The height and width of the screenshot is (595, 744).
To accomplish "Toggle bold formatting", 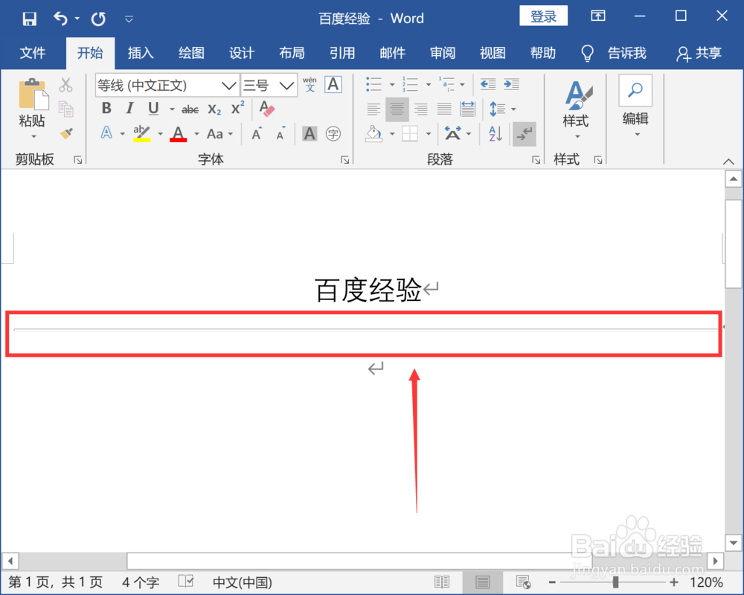I will coord(106,109).
